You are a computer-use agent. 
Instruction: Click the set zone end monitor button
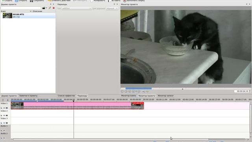pos(126,91)
